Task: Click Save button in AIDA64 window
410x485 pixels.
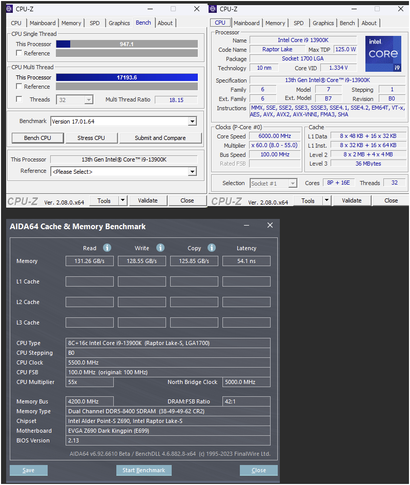Action: coord(29,470)
